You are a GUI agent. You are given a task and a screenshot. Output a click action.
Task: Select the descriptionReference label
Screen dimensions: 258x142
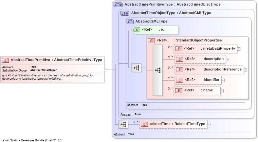tap(213, 69)
